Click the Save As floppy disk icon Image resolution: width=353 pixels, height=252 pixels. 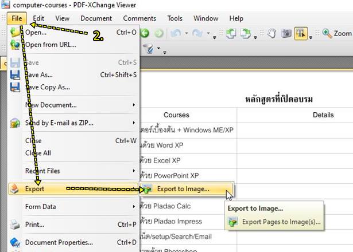[x=15, y=75]
